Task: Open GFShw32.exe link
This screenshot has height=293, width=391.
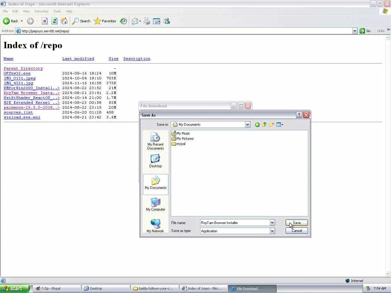Action: [17, 73]
